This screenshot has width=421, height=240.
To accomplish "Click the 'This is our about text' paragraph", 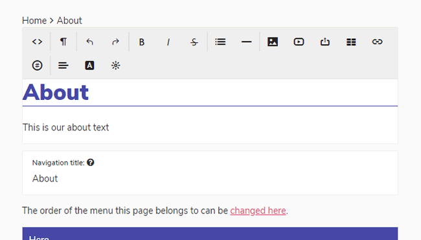I will tap(66, 127).
